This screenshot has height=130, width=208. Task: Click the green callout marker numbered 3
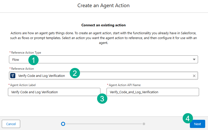click(102, 99)
